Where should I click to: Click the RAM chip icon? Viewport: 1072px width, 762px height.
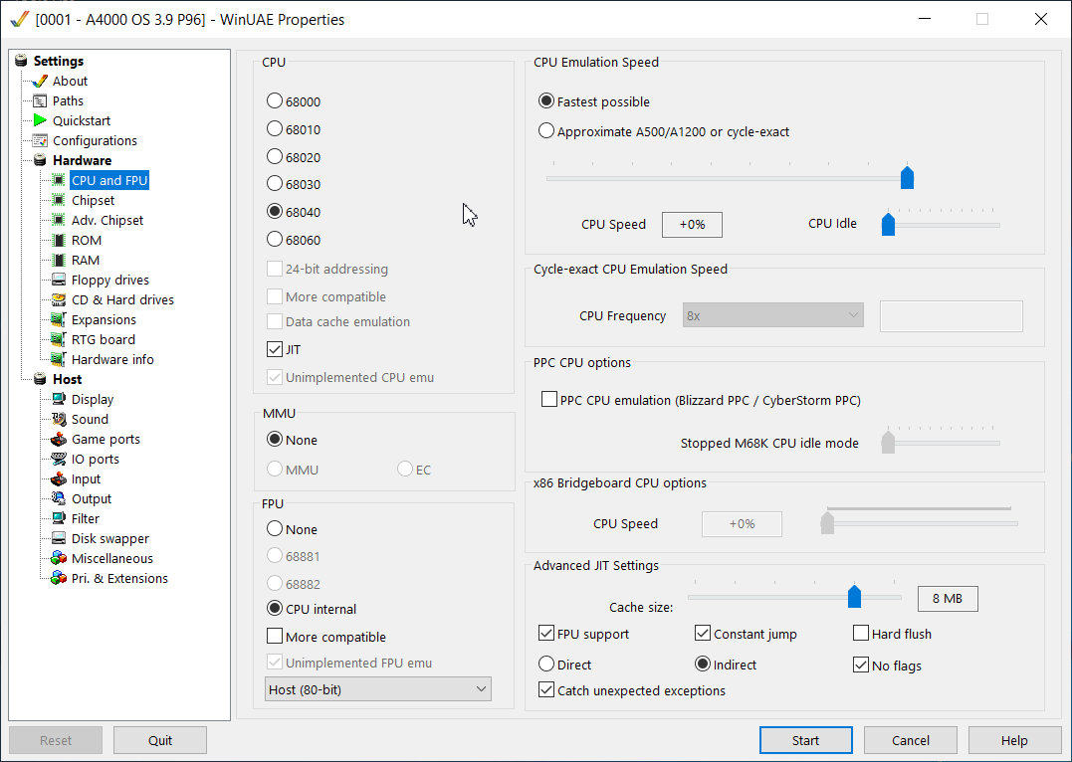coord(59,260)
